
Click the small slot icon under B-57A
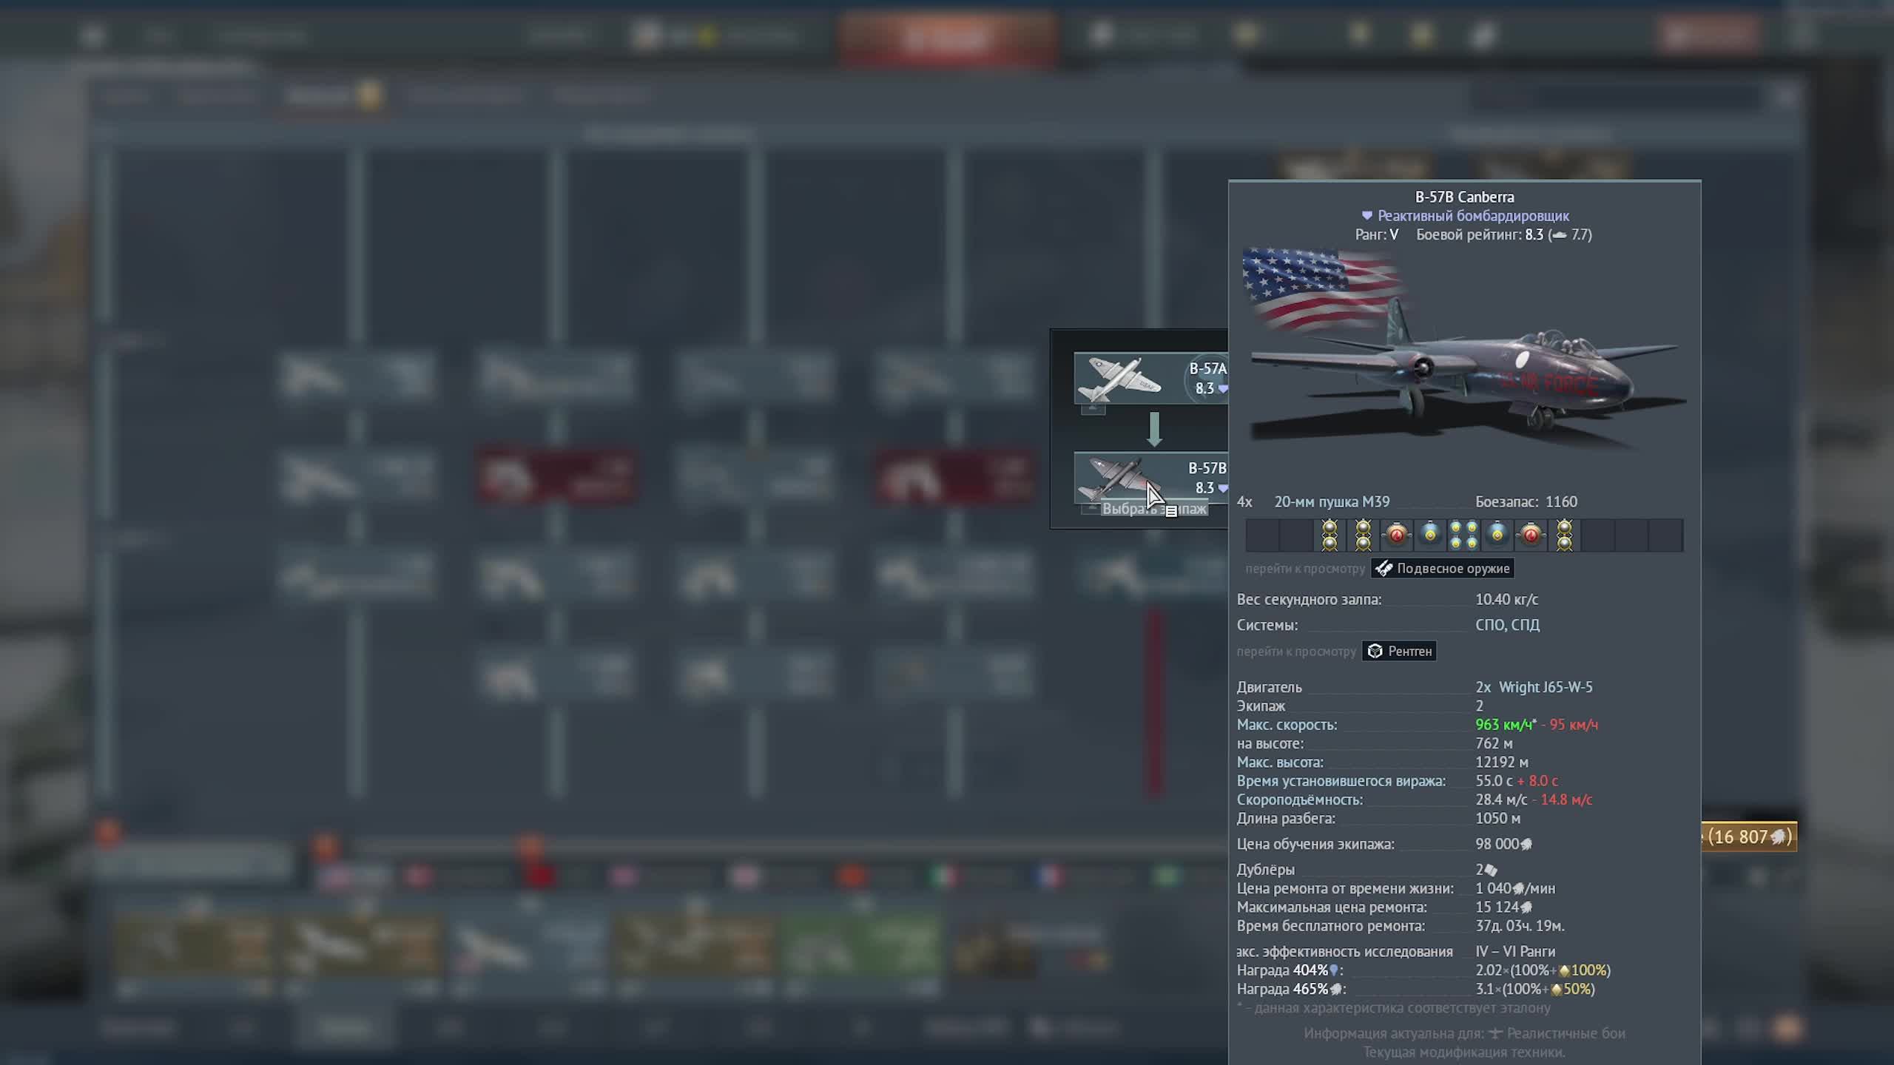coord(1093,409)
